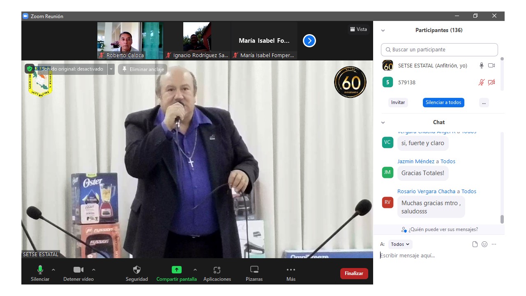This screenshot has height=296, width=526.
Task: Open chat more options ellipsis
Action: 494,244
